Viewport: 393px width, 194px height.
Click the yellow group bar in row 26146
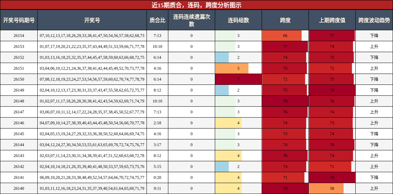click(x=229, y=123)
